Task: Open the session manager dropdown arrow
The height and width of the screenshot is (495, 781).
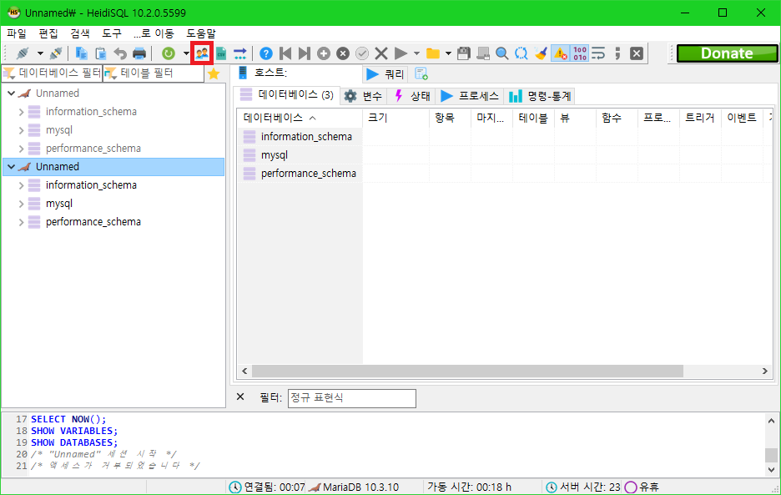Action: 40,53
